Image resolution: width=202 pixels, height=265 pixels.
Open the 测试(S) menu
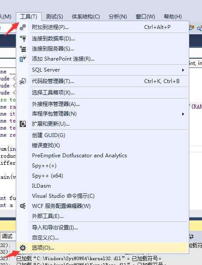coord(54,17)
